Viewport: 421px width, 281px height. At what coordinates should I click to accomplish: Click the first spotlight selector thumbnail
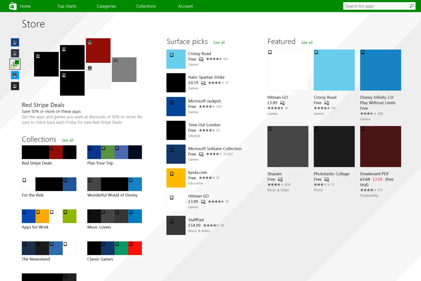click(15, 43)
